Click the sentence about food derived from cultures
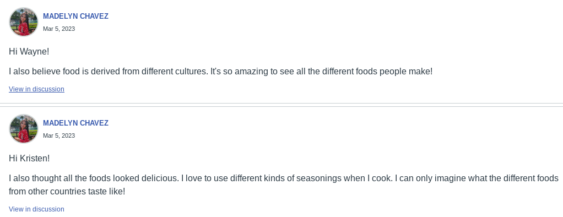 coord(109,71)
